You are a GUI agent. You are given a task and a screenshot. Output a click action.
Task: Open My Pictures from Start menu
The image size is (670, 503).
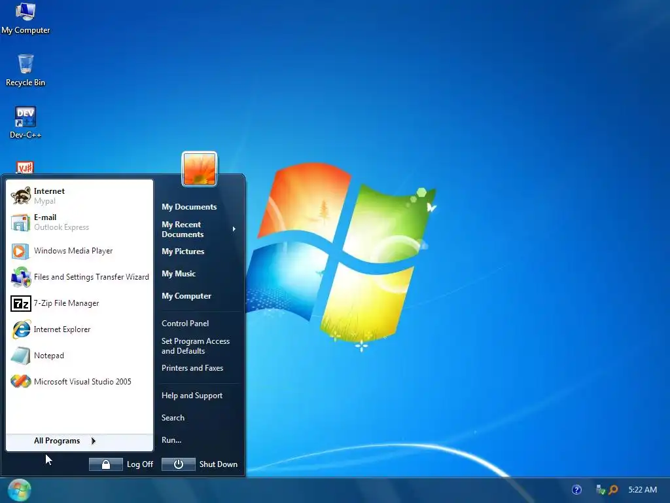[x=183, y=251]
